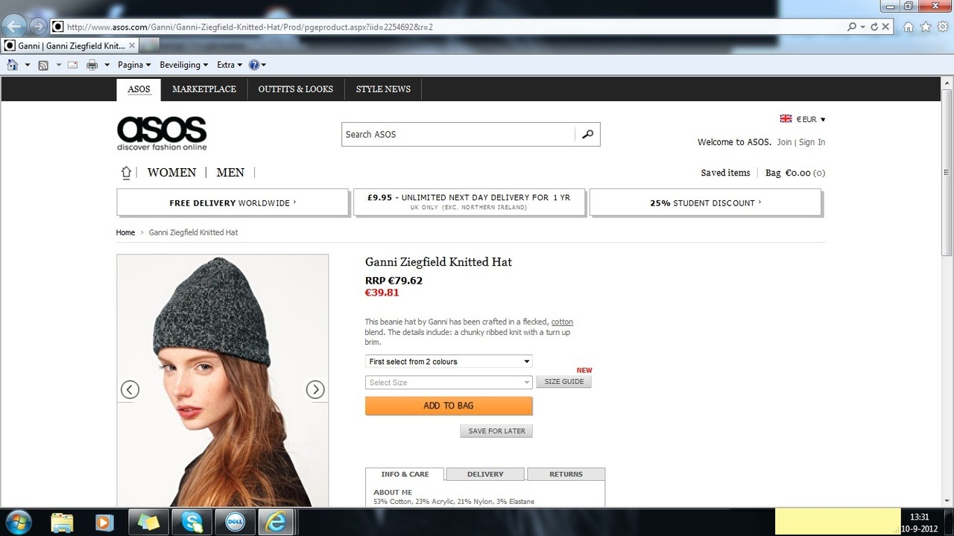Open the 'First select from 2 colours' dropdown
This screenshot has width=954, height=536.
449,362
